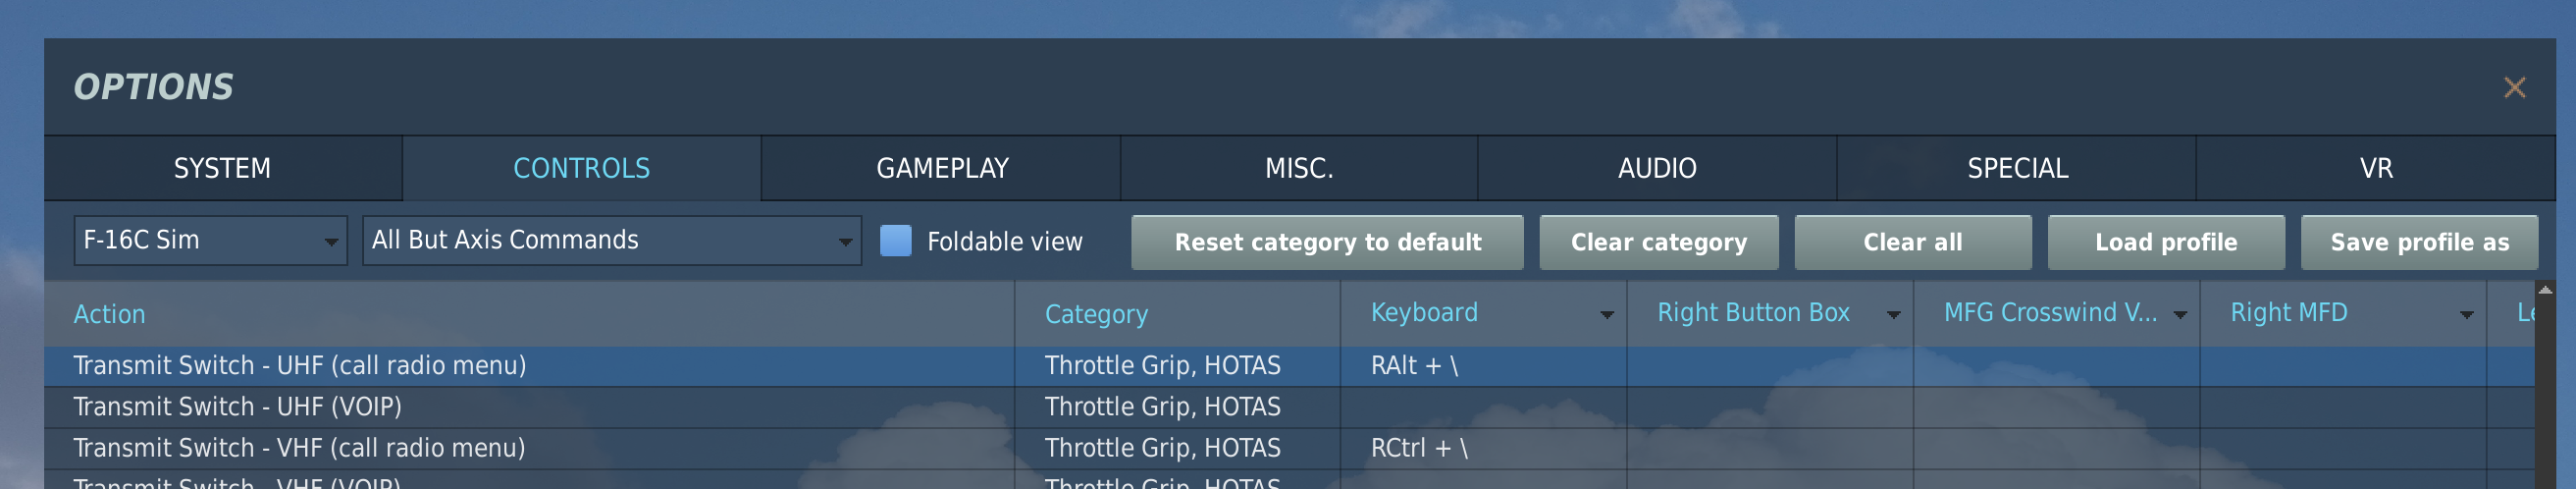Switch to the GAMEPLAY tab
The height and width of the screenshot is (489, 2576).
tap(941, 168)
